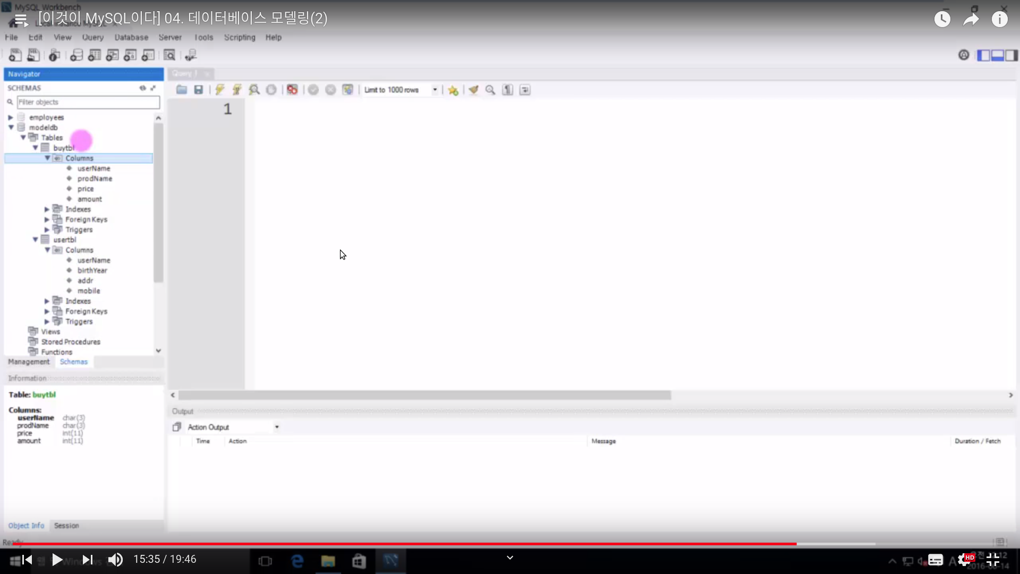Exit fullscreen video mode

993,560
